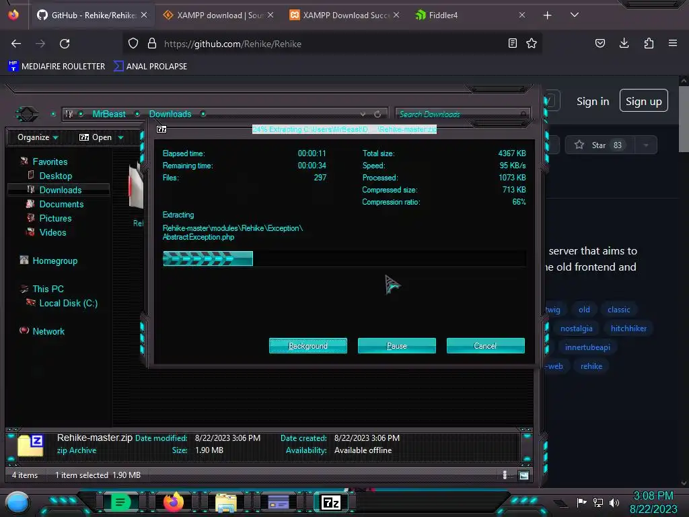Open File Explorer from the taskbar
The width and height of the screenshot is (689, 517).
click(226, 502)
